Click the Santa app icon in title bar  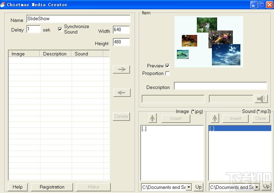pyautogui.click(x=3, y=4)
